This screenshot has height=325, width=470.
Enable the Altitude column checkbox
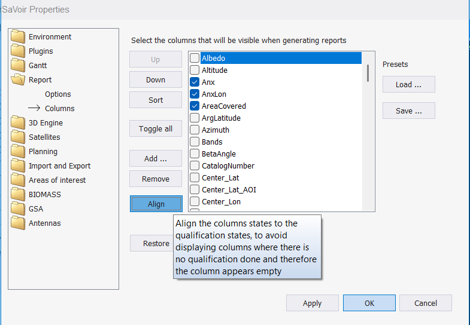pyautogui.click(x=195, y=70)
